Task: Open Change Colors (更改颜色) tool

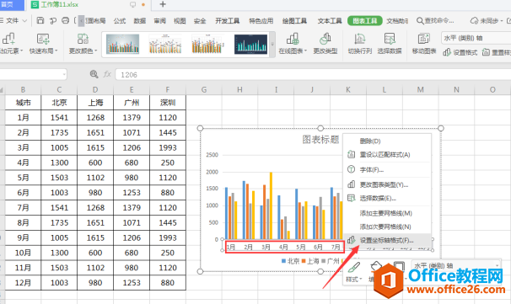Action: click(83, 44)
